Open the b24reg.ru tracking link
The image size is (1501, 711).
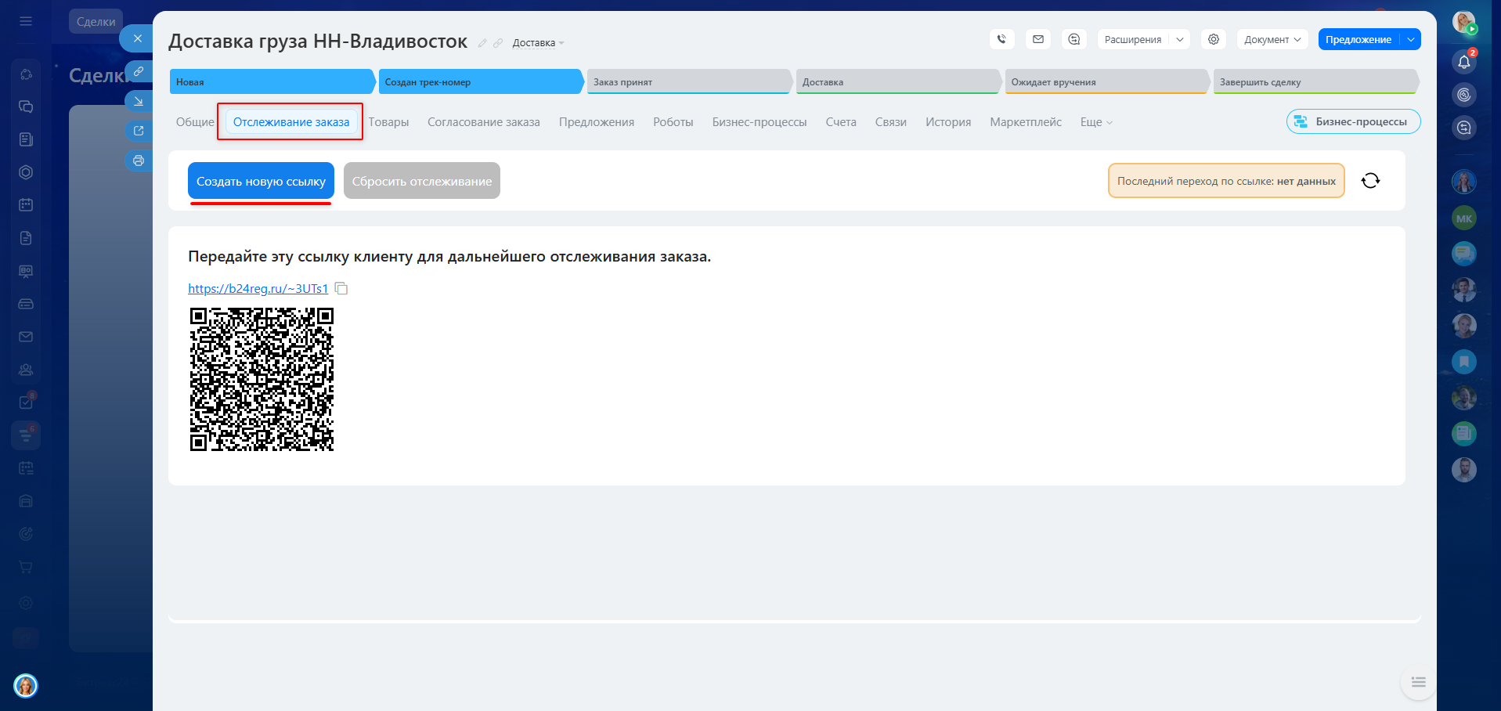click(x=258, y=289)
